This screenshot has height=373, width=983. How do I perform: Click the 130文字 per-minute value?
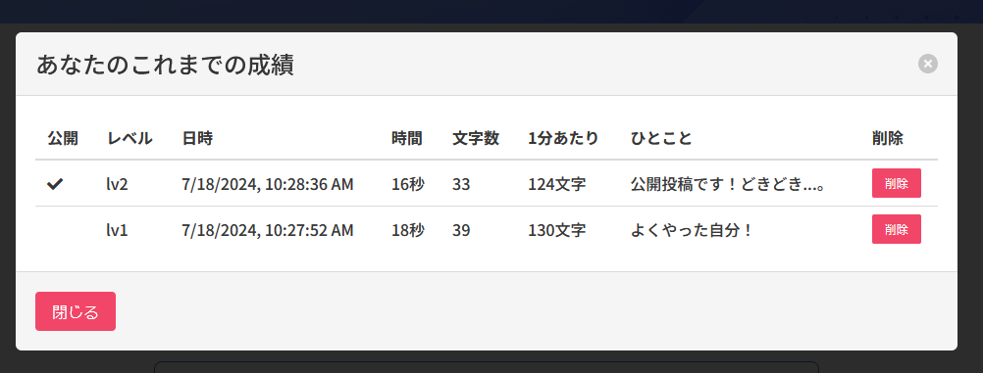point(557,230)
